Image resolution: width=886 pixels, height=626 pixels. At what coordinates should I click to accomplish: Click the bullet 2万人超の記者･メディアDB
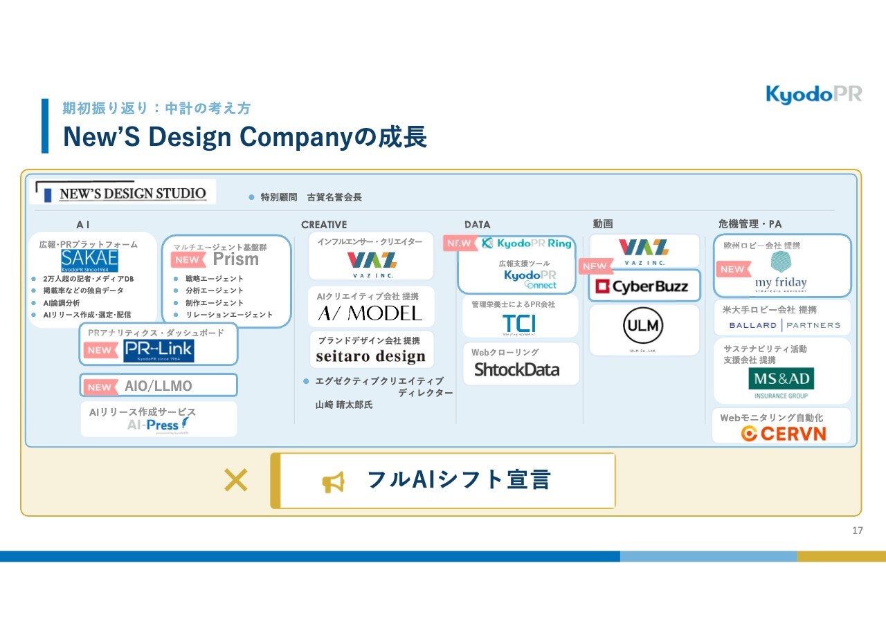pos(88,279)
